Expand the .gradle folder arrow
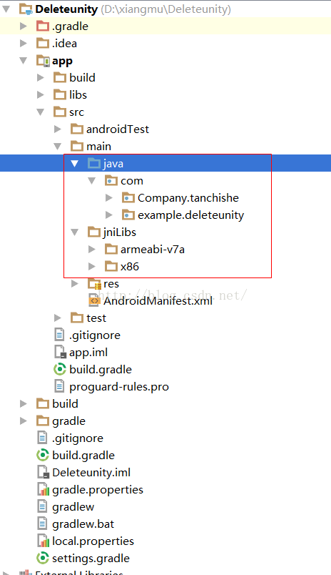This screenshot has width=331, height=575. [x=24, y=26]
